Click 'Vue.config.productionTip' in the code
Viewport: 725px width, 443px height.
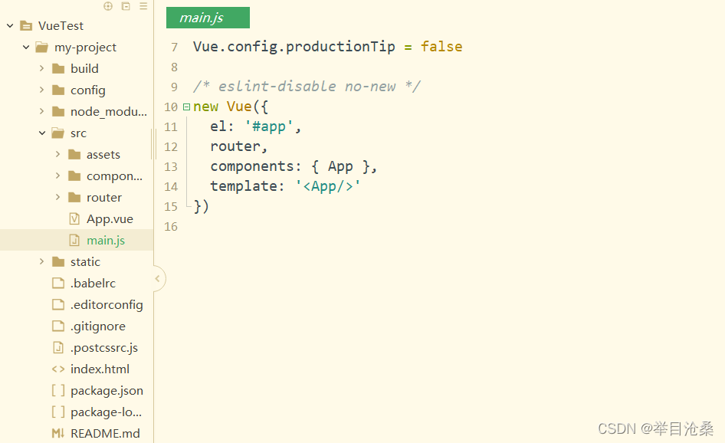coord(294,47)
